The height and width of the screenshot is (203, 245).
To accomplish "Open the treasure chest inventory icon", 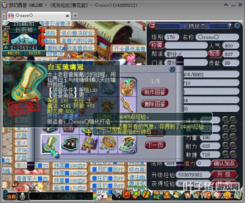I will click(x=127, y=194).
